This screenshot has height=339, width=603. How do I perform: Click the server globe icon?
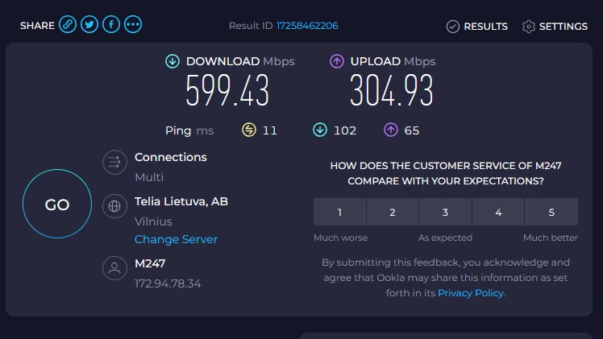(114, 206)
